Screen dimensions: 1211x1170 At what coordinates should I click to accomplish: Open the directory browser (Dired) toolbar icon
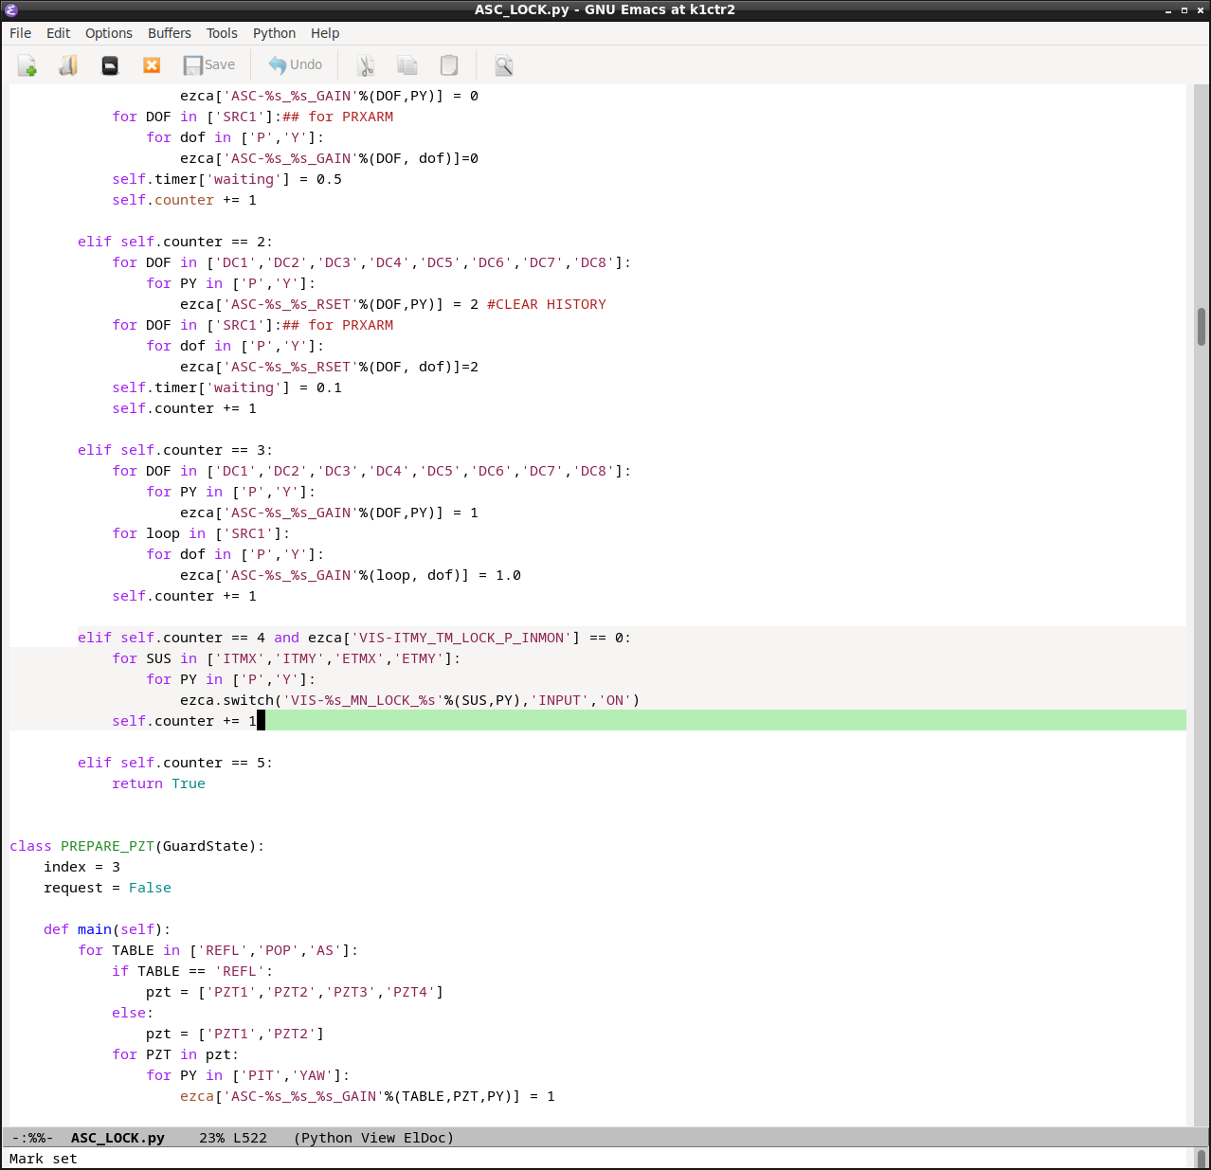110,65
